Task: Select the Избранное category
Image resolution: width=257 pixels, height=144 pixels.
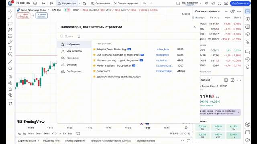Action: coord(74,44)
